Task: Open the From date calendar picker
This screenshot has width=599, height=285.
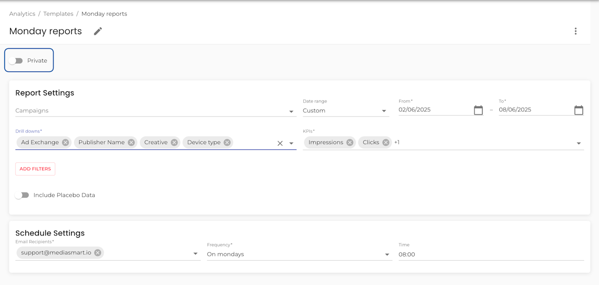Action: (x=478, y=110)
